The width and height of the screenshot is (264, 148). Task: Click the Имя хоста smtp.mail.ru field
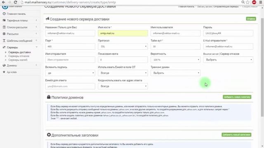point(123,33)
